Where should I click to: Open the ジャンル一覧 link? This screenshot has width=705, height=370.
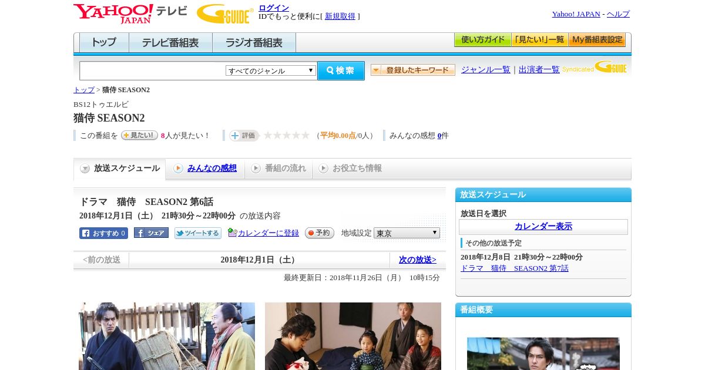point(486,69)
